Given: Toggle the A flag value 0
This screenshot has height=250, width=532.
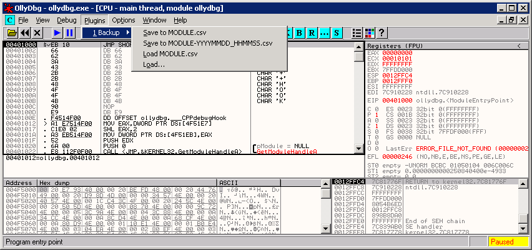Looking at the screenshot, I should (x=378, y=120).
